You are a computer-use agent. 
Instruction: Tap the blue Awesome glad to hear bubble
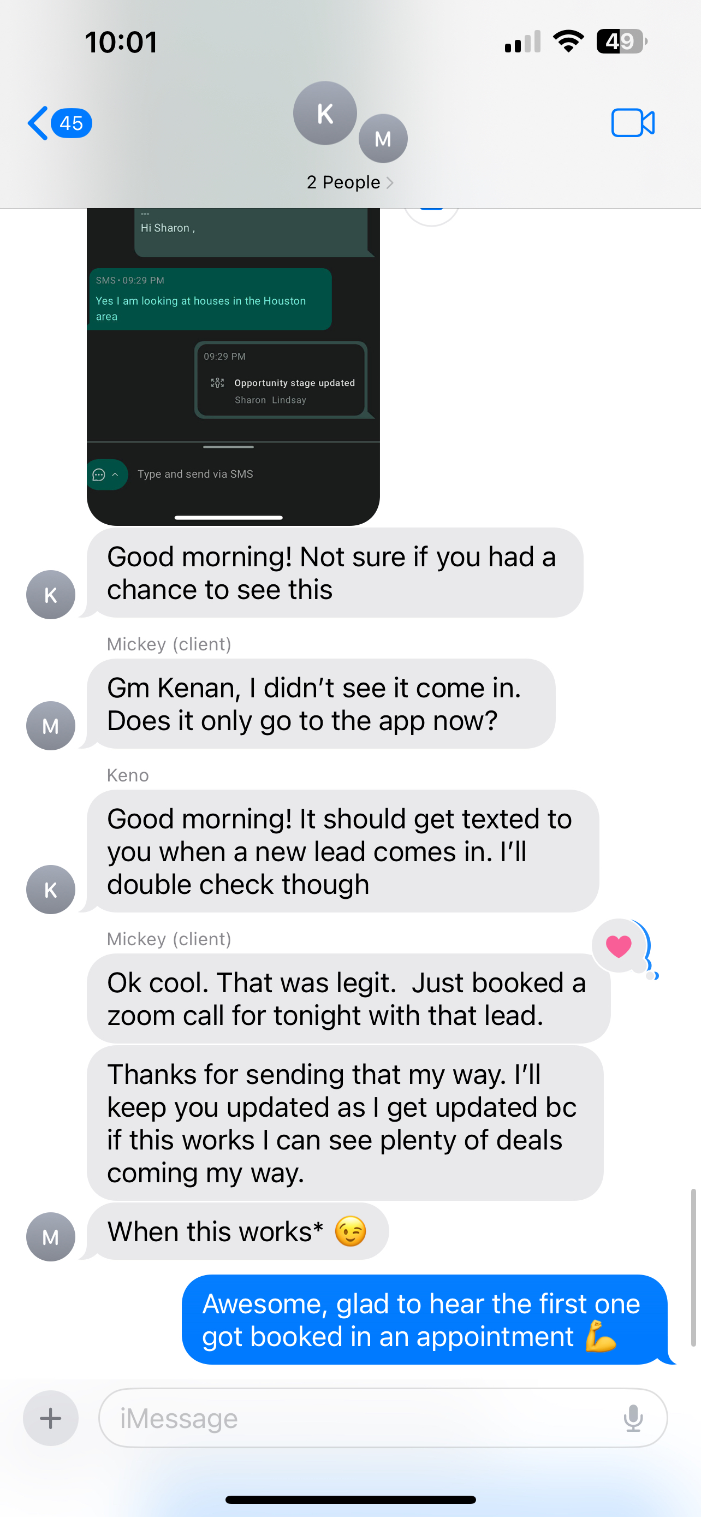click(424, 1320)
